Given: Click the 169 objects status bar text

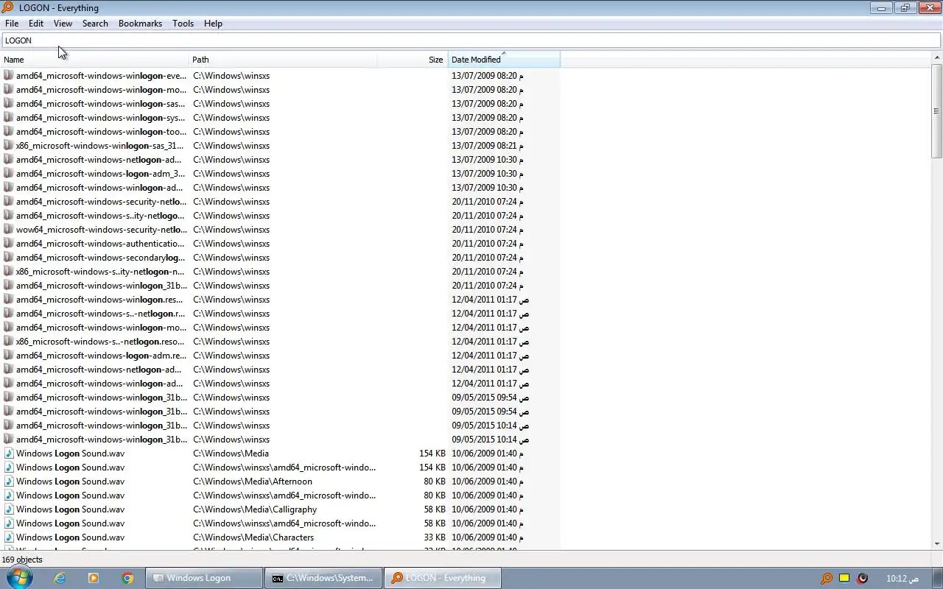Looking at the screenshot, I should [22, 560].
